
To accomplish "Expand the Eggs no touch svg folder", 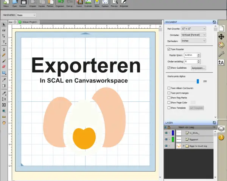I will [184, 146].
